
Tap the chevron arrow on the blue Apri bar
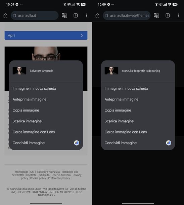[x=82, y=35]
